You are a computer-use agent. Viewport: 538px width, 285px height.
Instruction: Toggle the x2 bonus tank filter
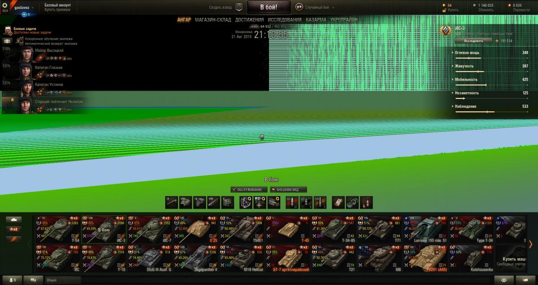click(x=13, y=229)
